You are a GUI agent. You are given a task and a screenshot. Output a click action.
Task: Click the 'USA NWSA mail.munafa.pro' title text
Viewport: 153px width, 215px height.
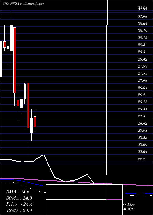(x=24, y=4)
